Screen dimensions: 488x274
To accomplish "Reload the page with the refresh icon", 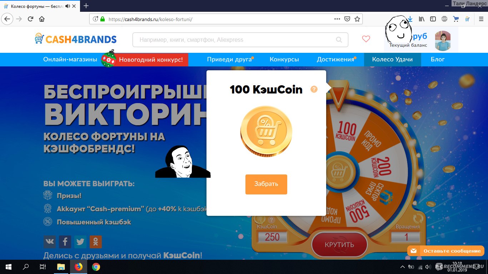I will coord(30,19).
